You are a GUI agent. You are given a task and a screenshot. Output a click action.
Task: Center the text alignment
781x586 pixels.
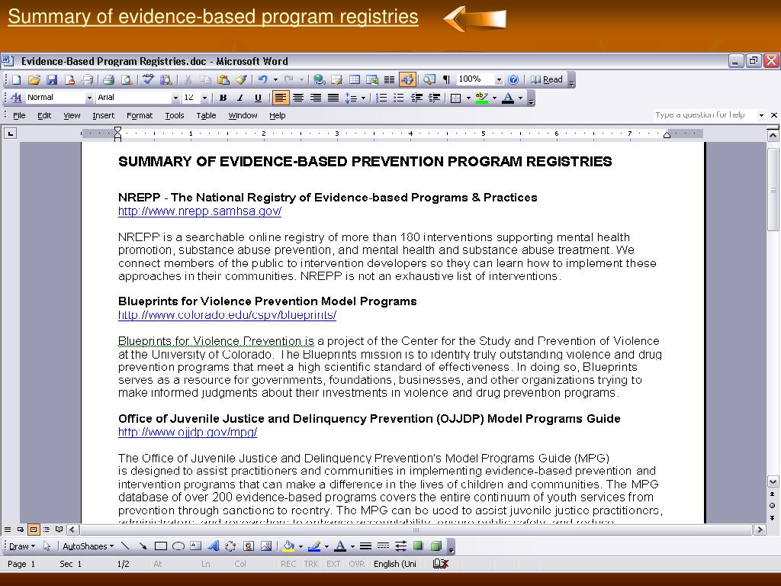(298, 98)
